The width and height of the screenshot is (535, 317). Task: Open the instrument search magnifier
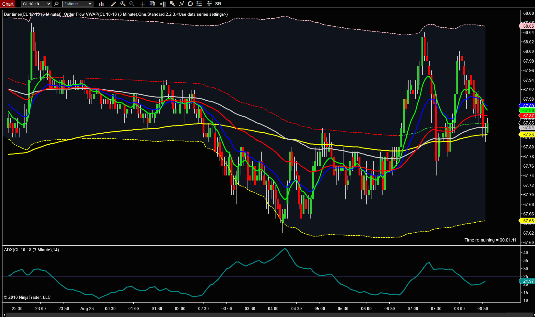point(56,4)
